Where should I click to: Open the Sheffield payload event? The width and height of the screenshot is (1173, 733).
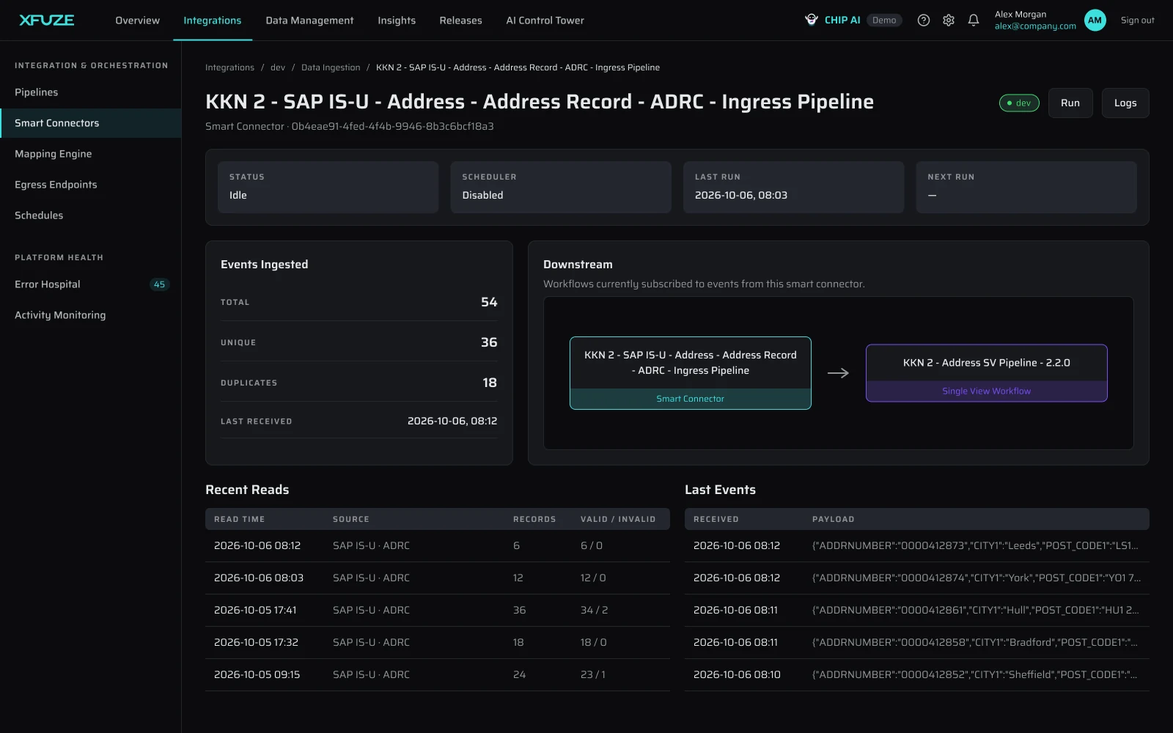(x=917, y=674)
